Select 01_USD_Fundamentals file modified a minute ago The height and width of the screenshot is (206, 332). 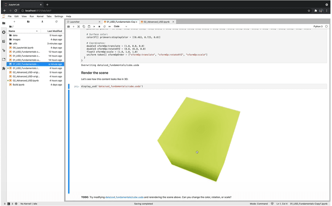35,64
